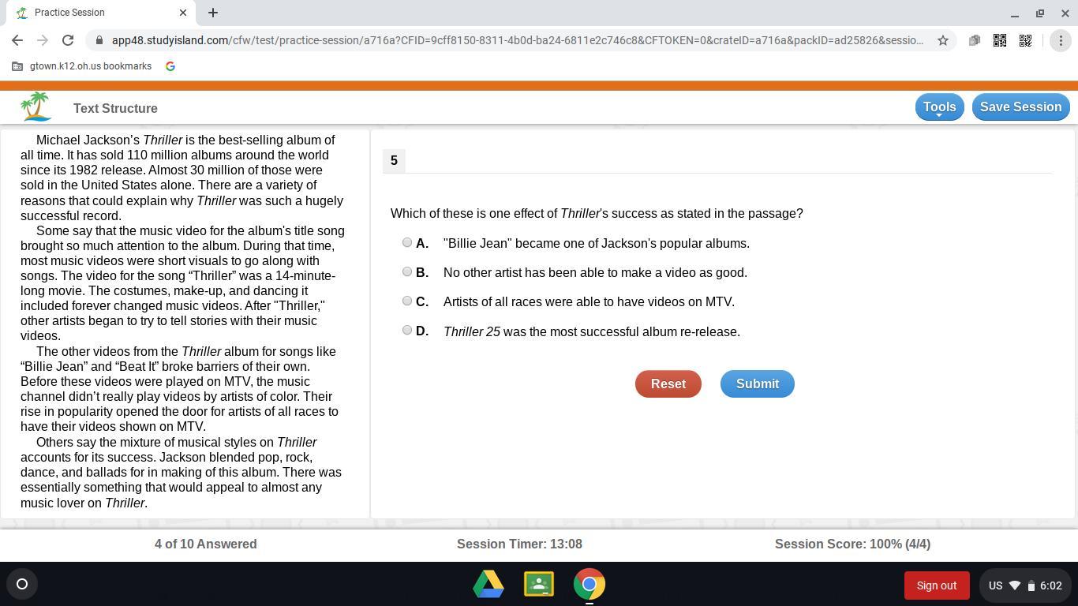
Task: Open the Tools dropdown menu
Action: tap(939, 107)
